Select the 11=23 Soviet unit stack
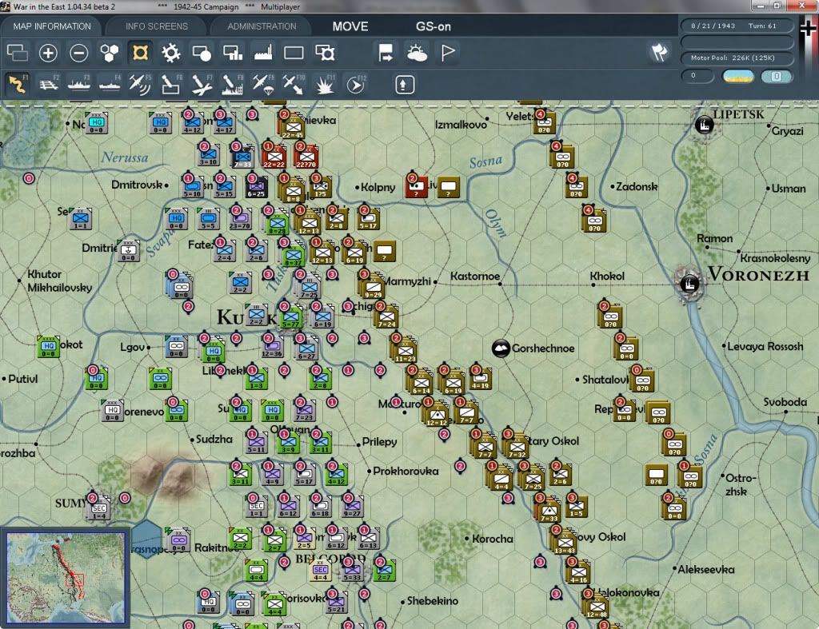Screen dimensions: 819x629 point(405,349)
